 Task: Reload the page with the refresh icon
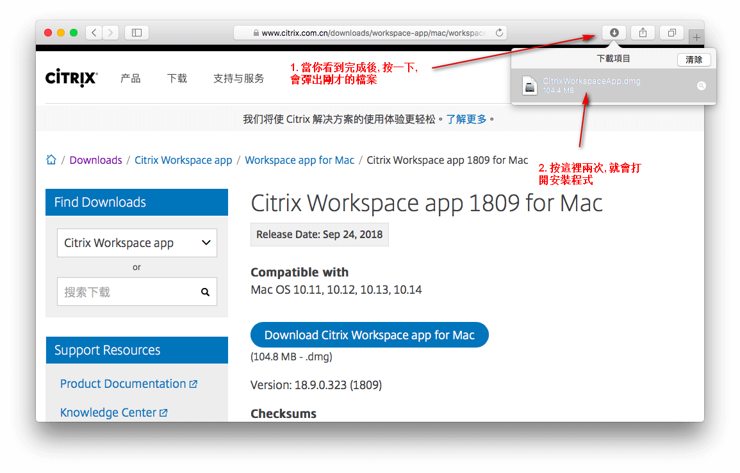pyautogui.click(x=499, y=33)
